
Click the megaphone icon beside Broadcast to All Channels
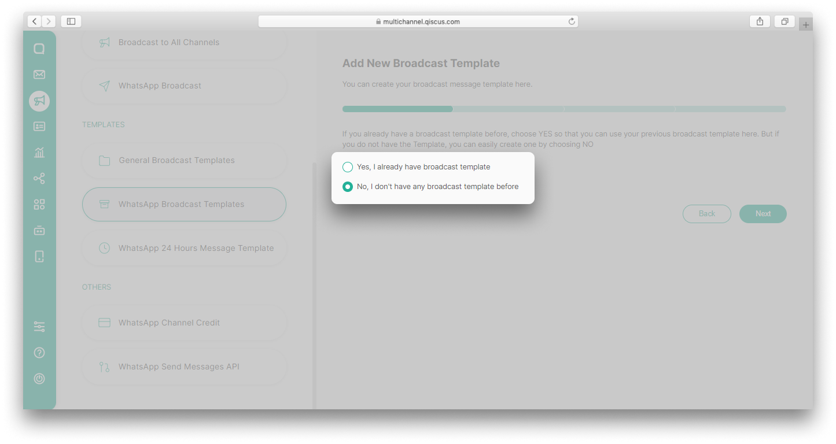coord(104,42)
